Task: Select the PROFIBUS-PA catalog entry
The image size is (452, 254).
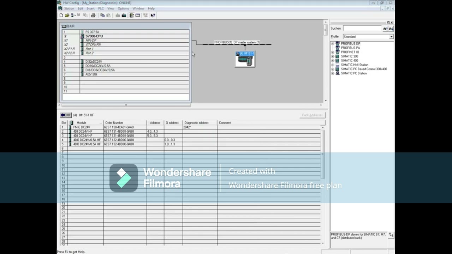Action: (x=350, y=48)
